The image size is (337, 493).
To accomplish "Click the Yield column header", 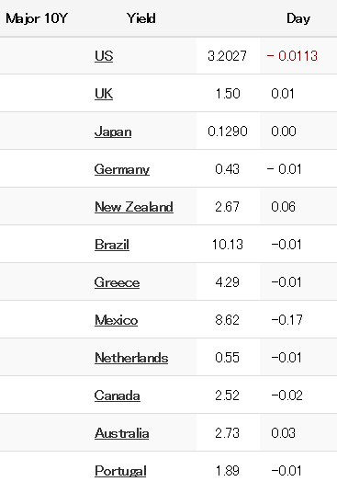I will [141, 18].
